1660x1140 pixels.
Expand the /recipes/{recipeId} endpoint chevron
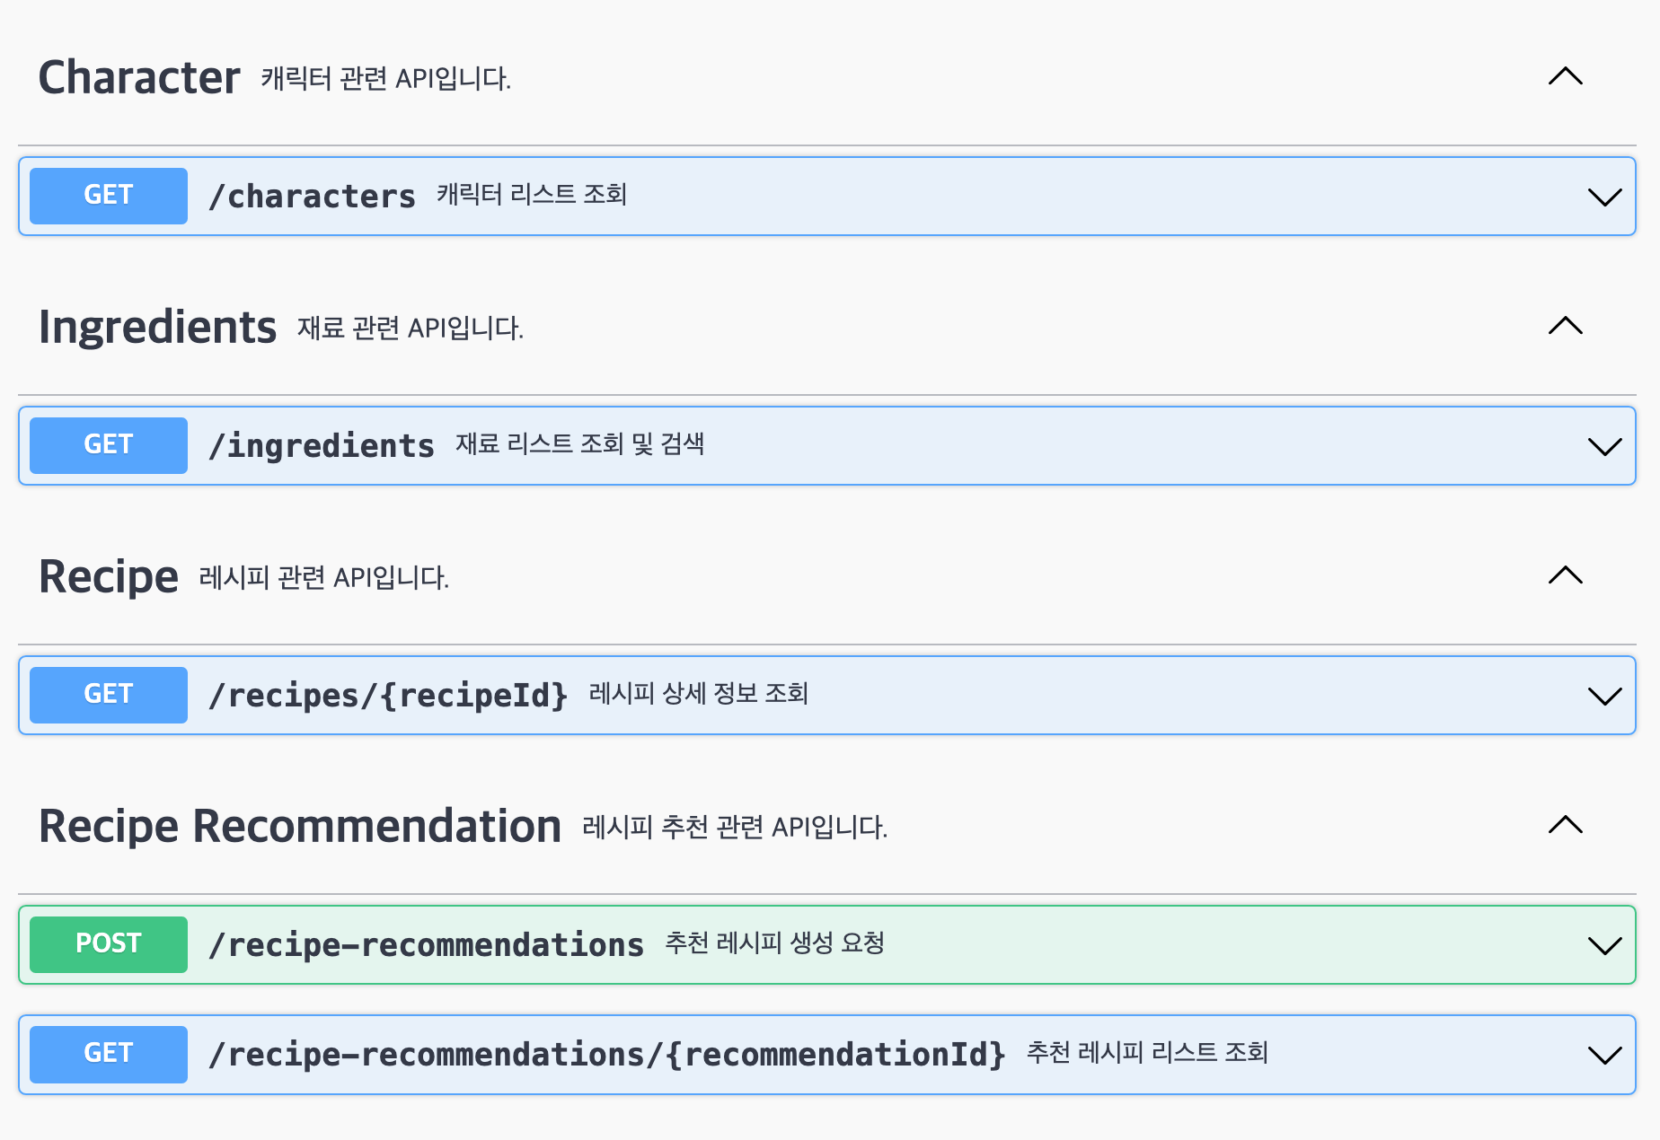(x=1604, y=697)
